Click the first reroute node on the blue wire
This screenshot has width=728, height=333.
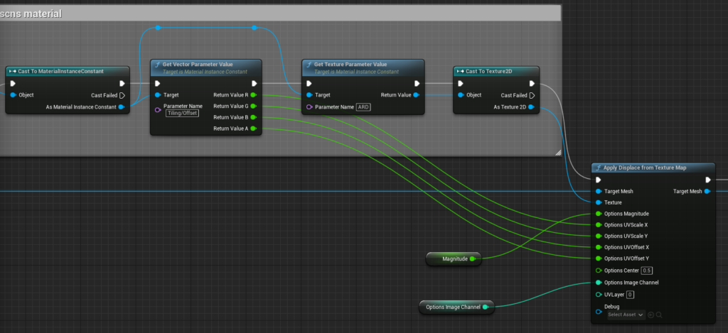(158, 28)
